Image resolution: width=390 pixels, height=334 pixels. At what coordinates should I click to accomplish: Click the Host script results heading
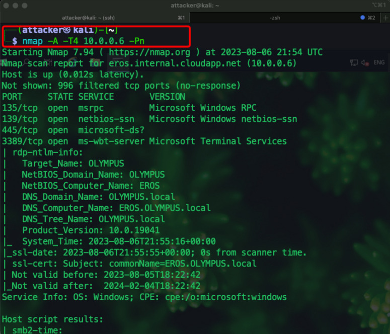tap(52, 319)
